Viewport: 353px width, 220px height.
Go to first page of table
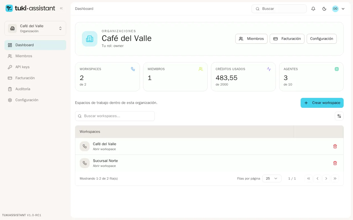pyautogui.click(x=309, y=178)
